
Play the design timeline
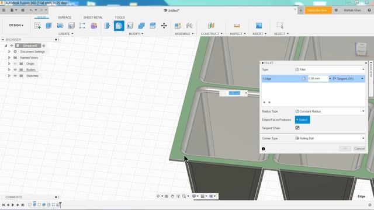(x=13, y=205)
